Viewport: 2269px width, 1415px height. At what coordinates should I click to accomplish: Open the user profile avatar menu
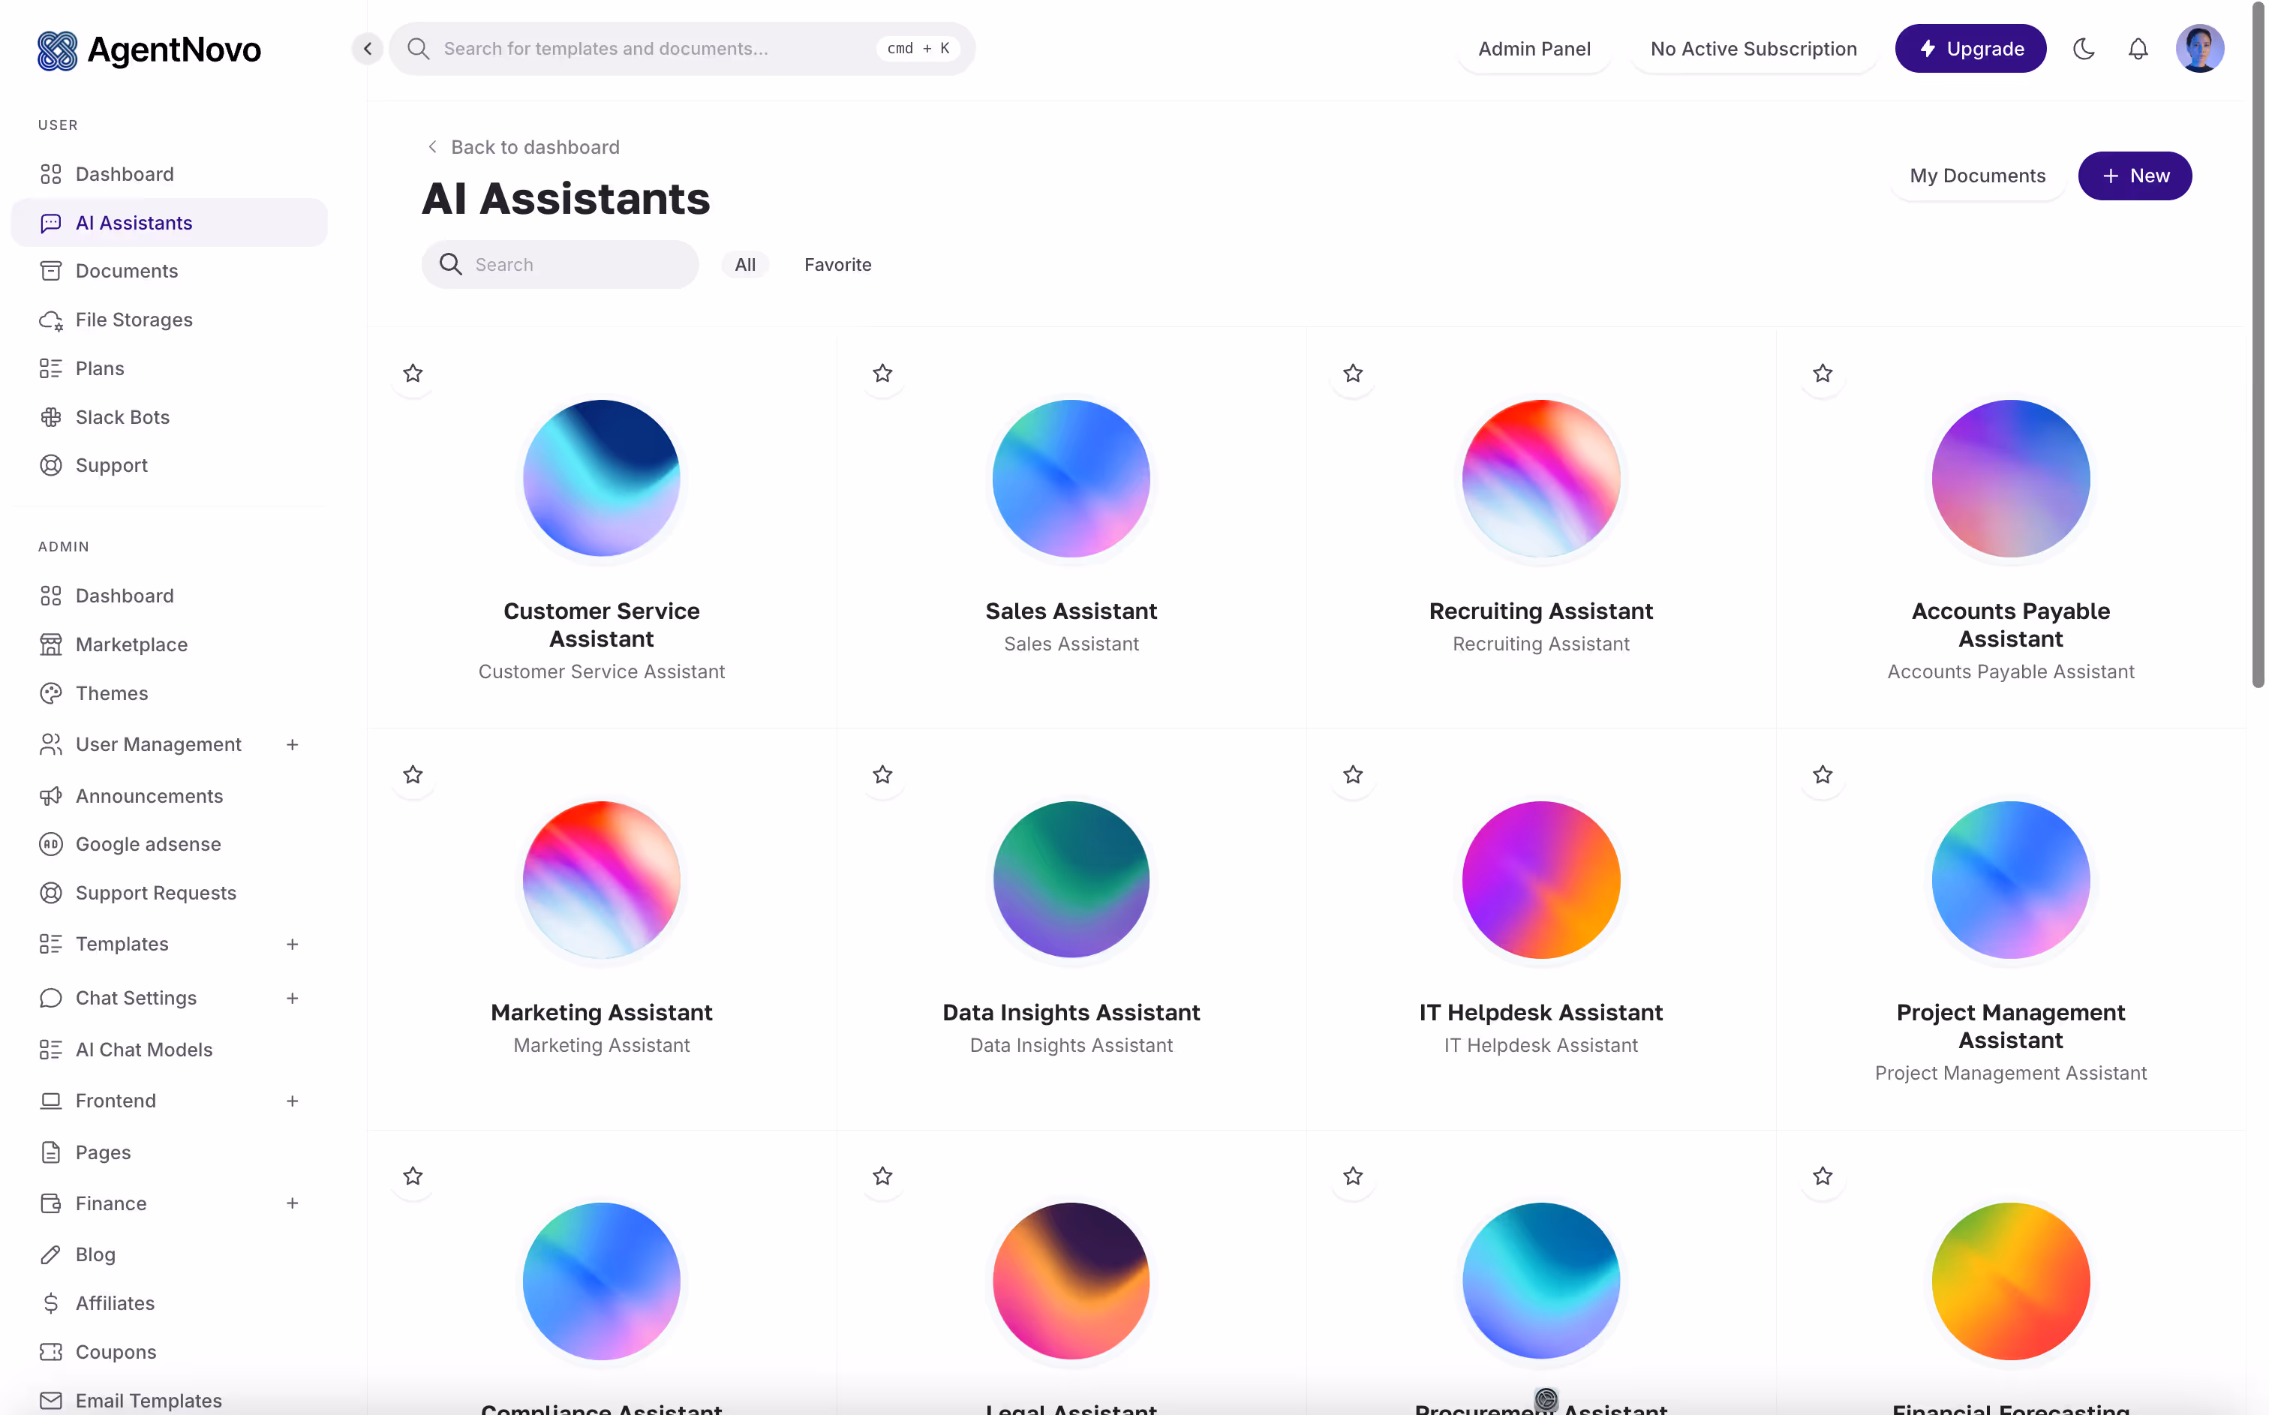click(x=2198, y=49)
